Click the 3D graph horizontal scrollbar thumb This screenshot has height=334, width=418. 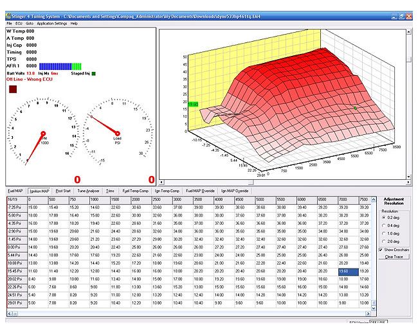251,182
